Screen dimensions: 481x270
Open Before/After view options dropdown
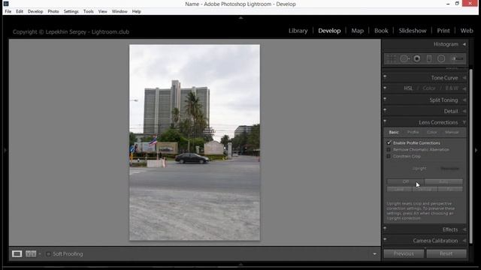(40, 254)
